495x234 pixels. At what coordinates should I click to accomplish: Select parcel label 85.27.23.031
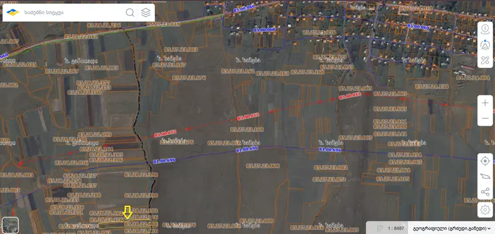pyautogui.click(x=405, y=155)
